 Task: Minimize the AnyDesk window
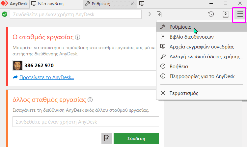click(x=211, y=3)
